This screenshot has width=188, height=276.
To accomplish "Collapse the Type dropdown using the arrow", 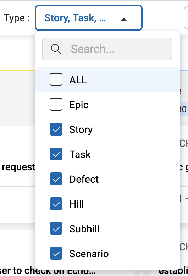I will click(123, 20).
